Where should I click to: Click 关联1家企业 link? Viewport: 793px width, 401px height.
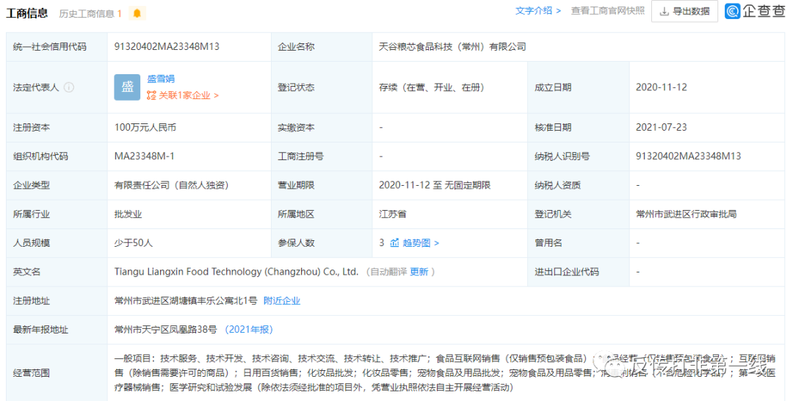(189, 95)
